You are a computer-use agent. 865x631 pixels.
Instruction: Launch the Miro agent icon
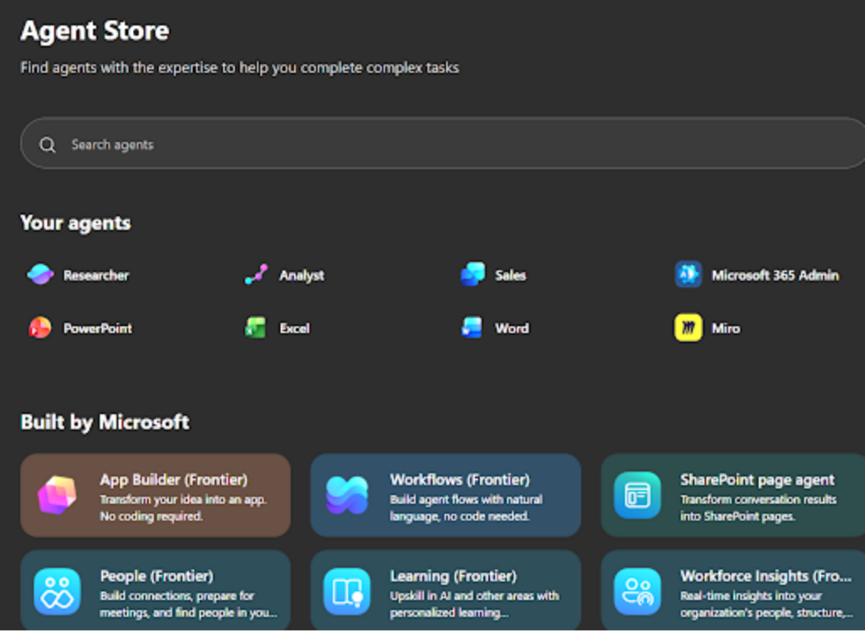pos(688,328)
